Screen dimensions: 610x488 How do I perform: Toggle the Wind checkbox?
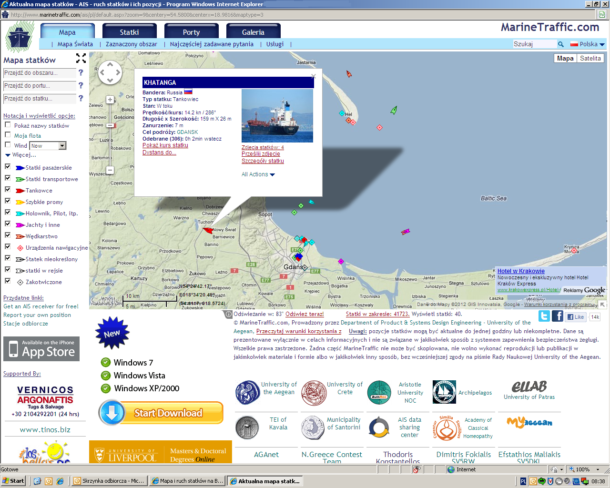click(8, 145)
